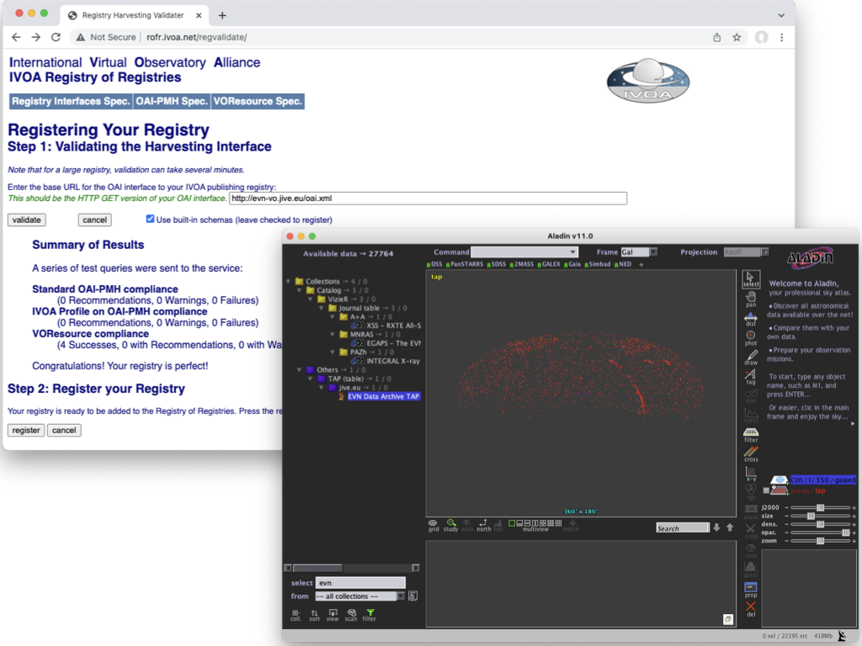Go to previous search result with up arrow

coord(730,528)
